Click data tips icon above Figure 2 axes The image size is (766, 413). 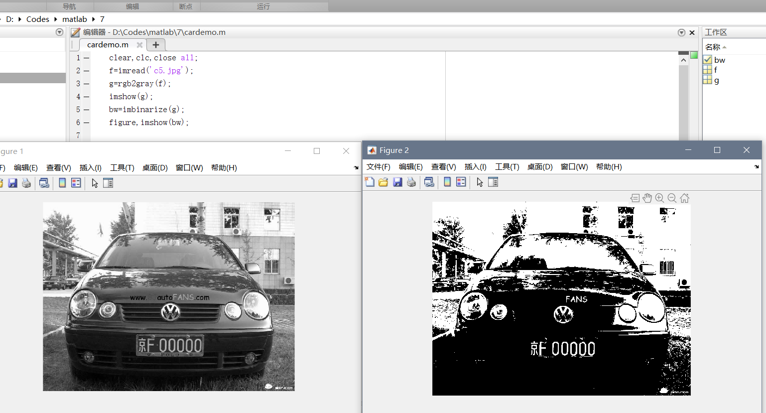635,198
